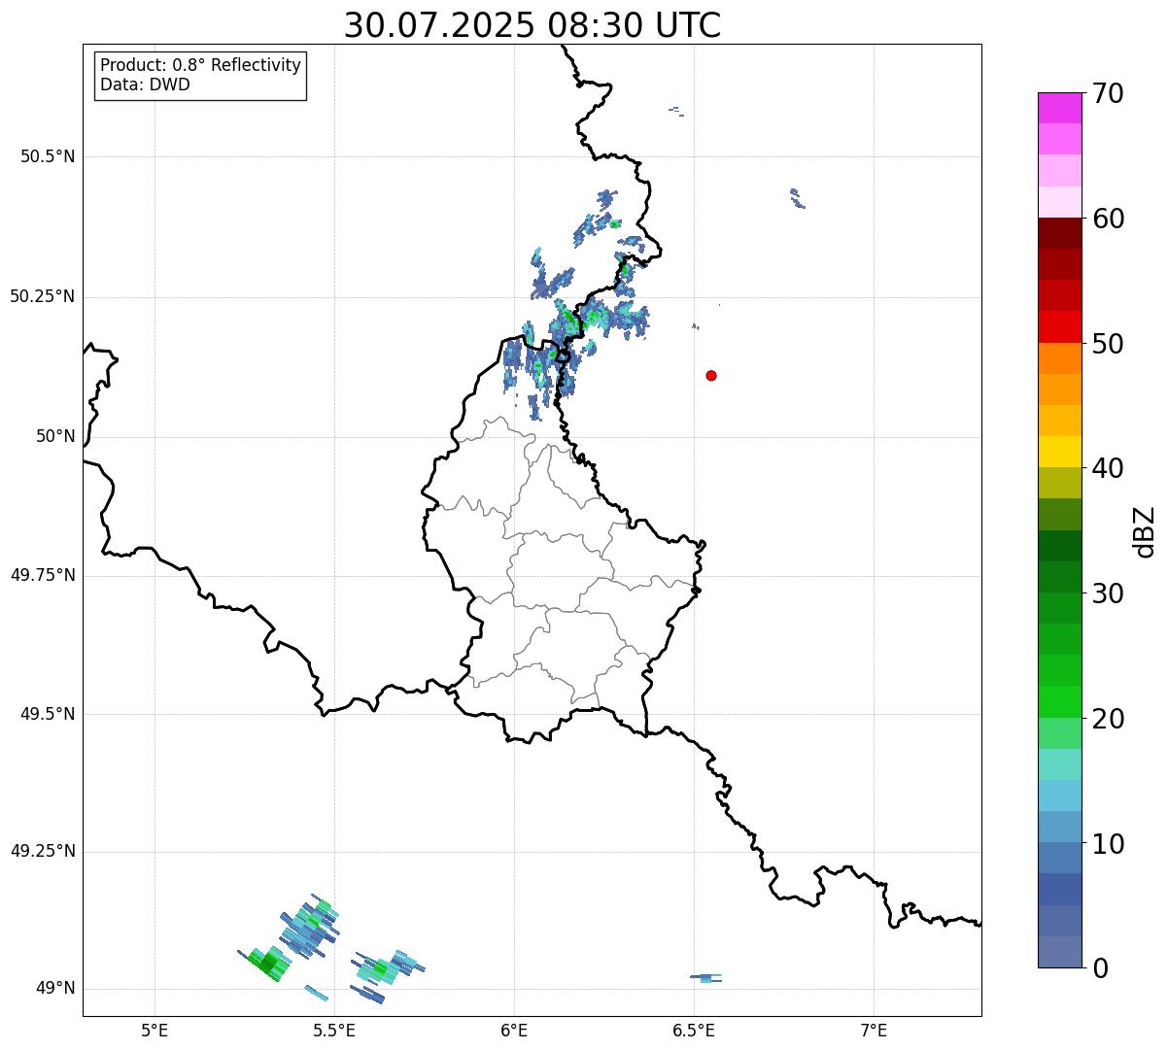Screen dimensions: 1168x1050
Task: Click the red location marker dot
Action: click(711, 375)
